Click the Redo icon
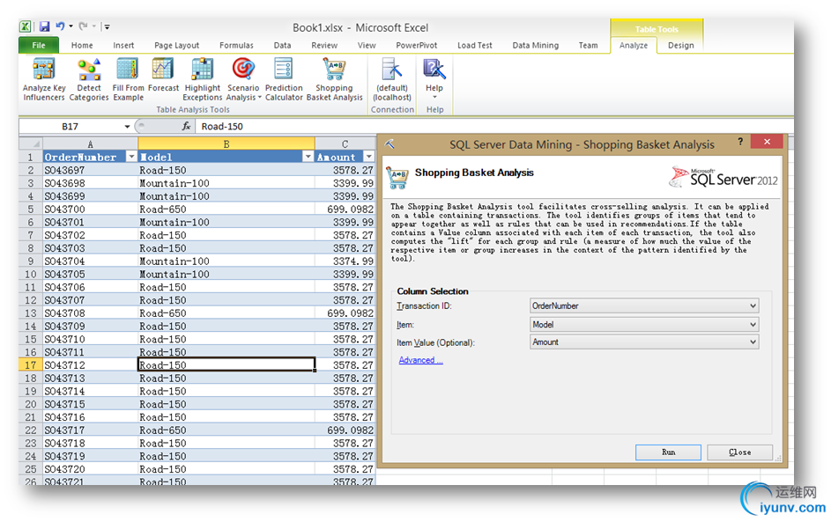 (x=83, y=26)
